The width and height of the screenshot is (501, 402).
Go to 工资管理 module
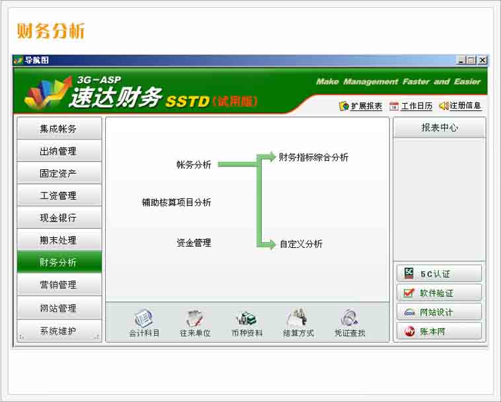tap(59, 196)
